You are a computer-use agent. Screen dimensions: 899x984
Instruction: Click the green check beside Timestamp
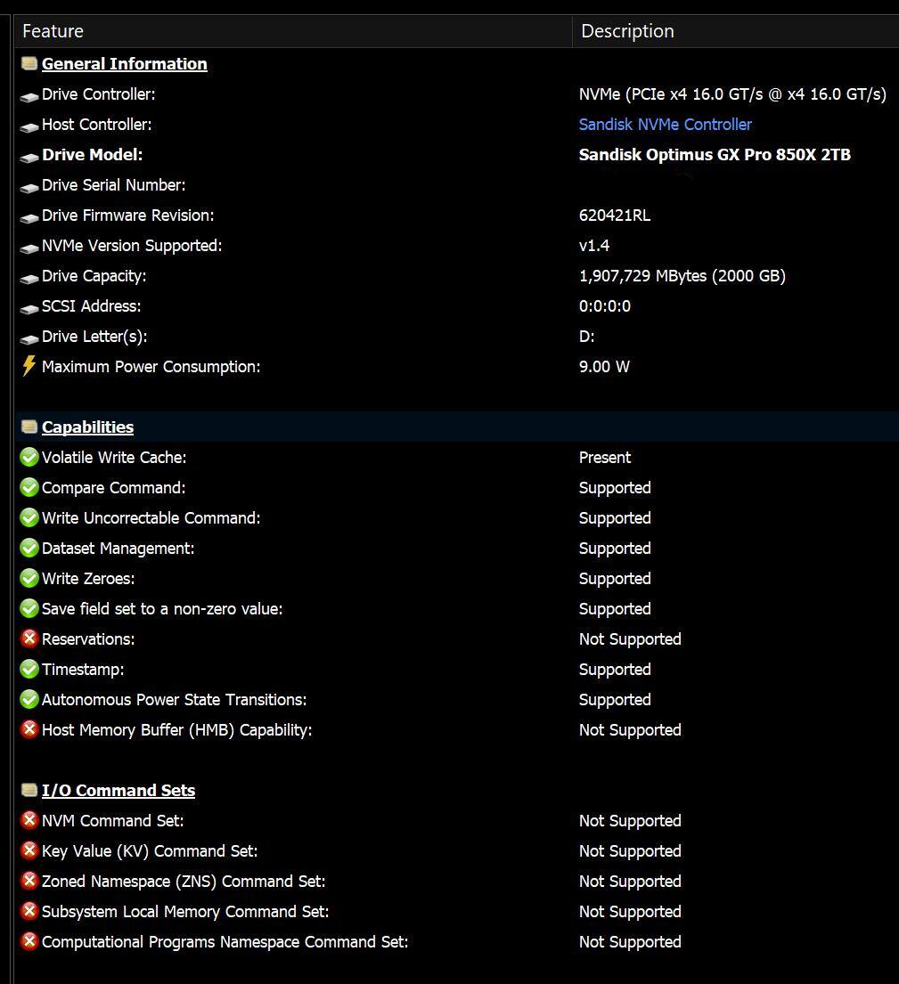(29, 669)
